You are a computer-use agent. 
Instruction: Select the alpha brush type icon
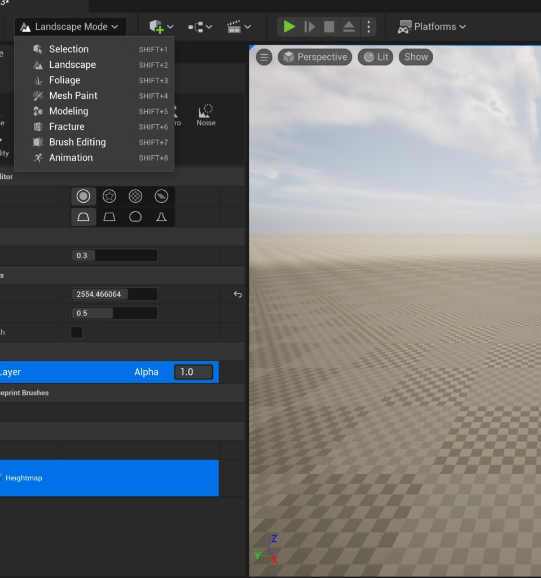point(109,196)
